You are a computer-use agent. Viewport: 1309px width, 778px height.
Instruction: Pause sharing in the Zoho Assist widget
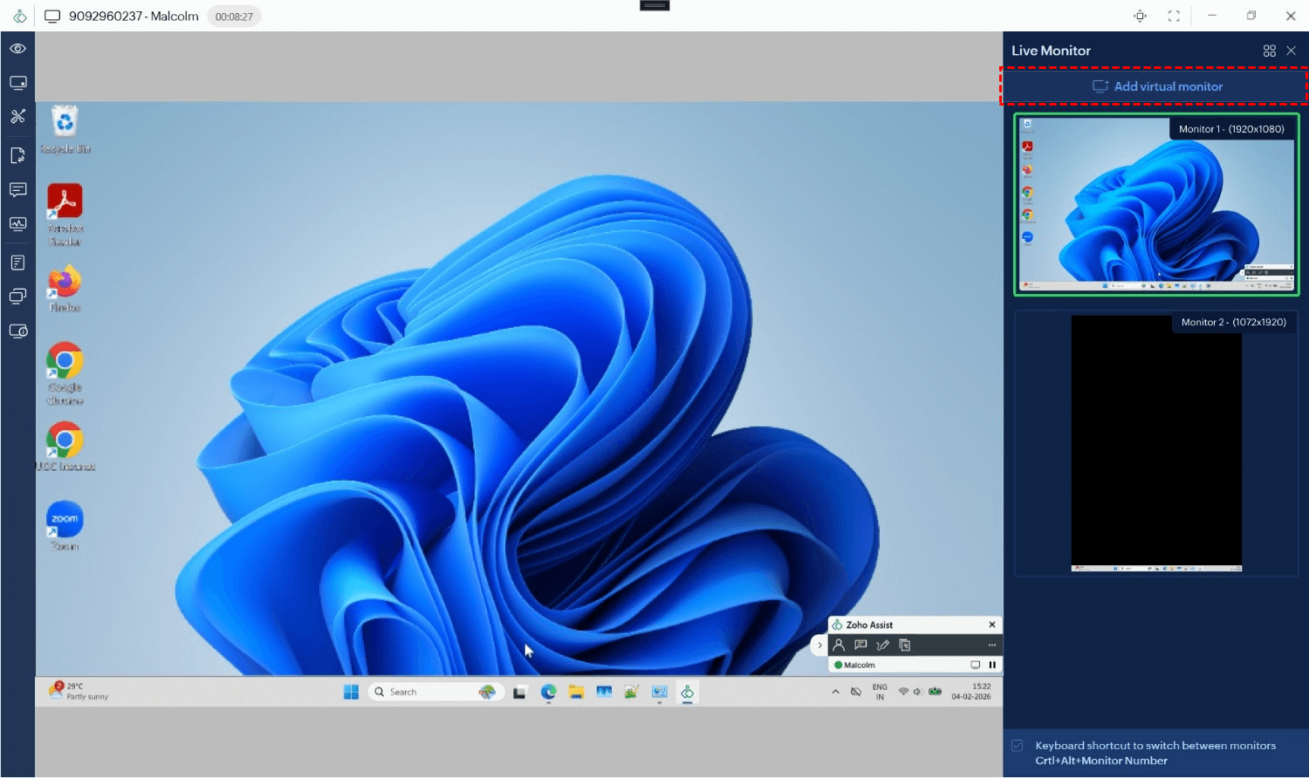pos(992,665)
